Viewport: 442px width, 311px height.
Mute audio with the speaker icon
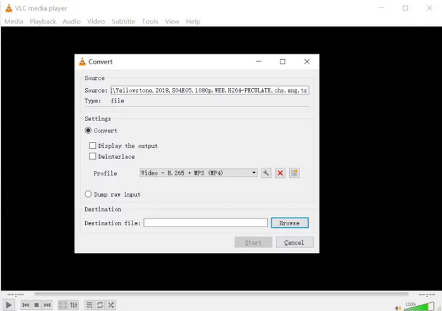click(398, 308)
